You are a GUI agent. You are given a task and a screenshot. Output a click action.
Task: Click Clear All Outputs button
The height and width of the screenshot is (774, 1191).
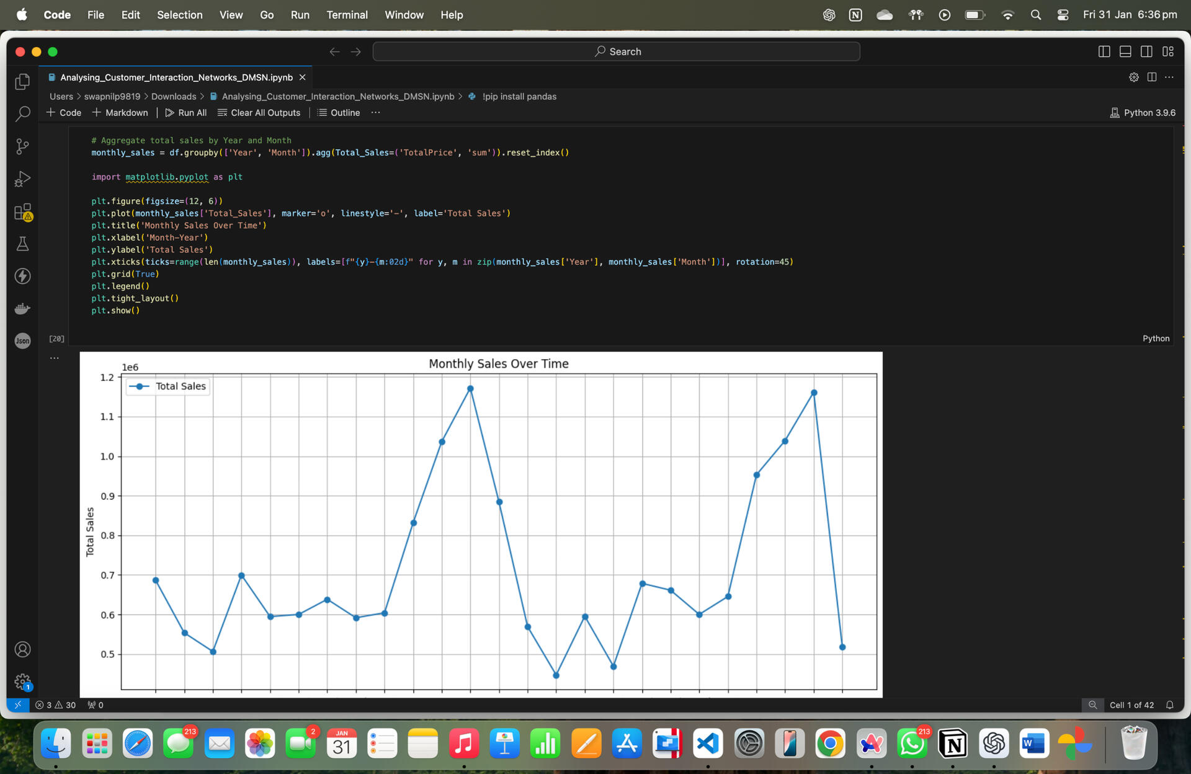coord(259,112)
